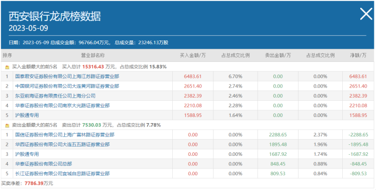Select the 6.70% buy ratio cell
376x190 pixels.
click(235, 77)
